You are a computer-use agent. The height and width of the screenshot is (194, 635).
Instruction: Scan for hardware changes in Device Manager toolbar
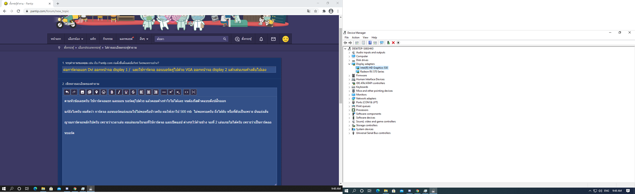click(x=382, y=43)
